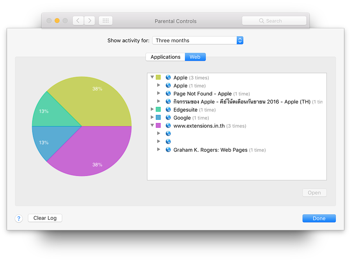Viewport: 351px width, 262px height.
Task: Select the Web tab
Action: click(195, 57)
